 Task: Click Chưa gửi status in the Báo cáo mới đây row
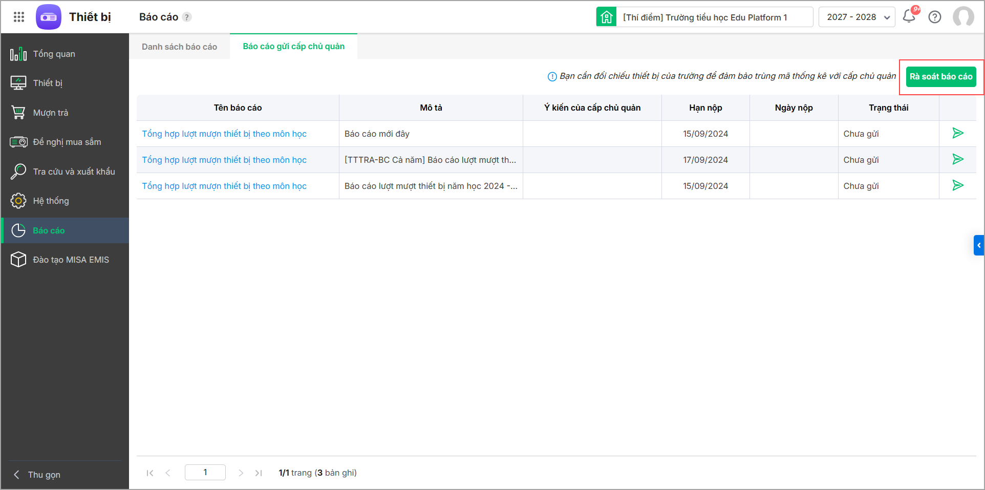click(861, 134)
